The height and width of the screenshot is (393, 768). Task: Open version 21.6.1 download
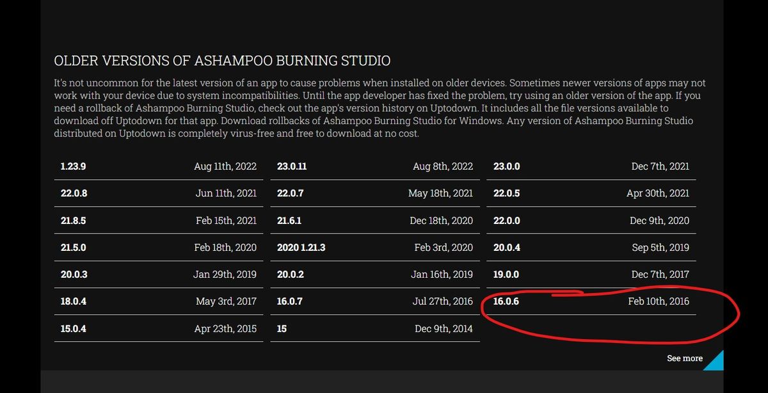coord(289,221)
